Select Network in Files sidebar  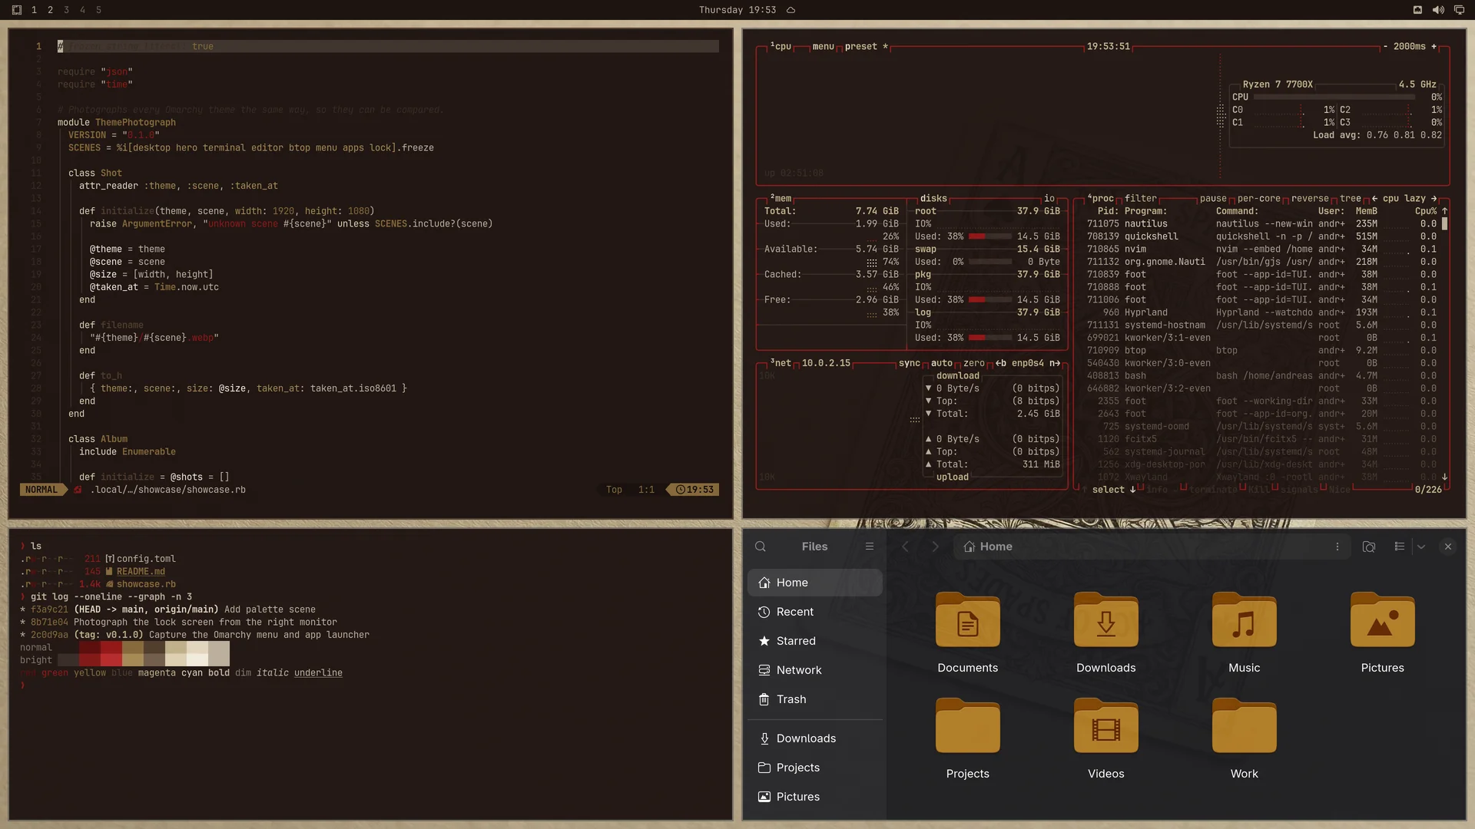coord(815,670)
